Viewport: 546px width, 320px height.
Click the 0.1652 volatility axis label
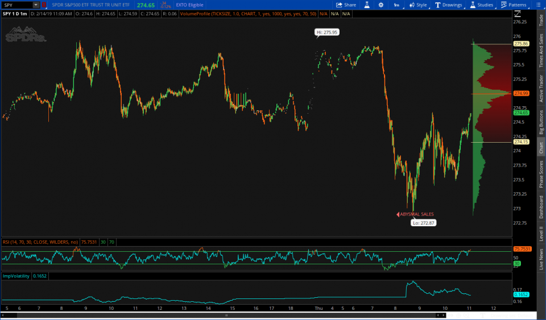tap(522, 294)
